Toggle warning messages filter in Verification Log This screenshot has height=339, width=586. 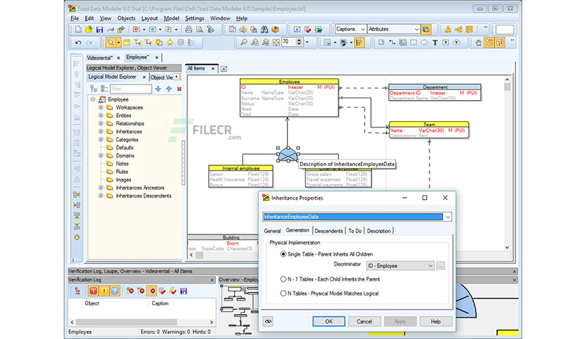[x=104, y=291]
